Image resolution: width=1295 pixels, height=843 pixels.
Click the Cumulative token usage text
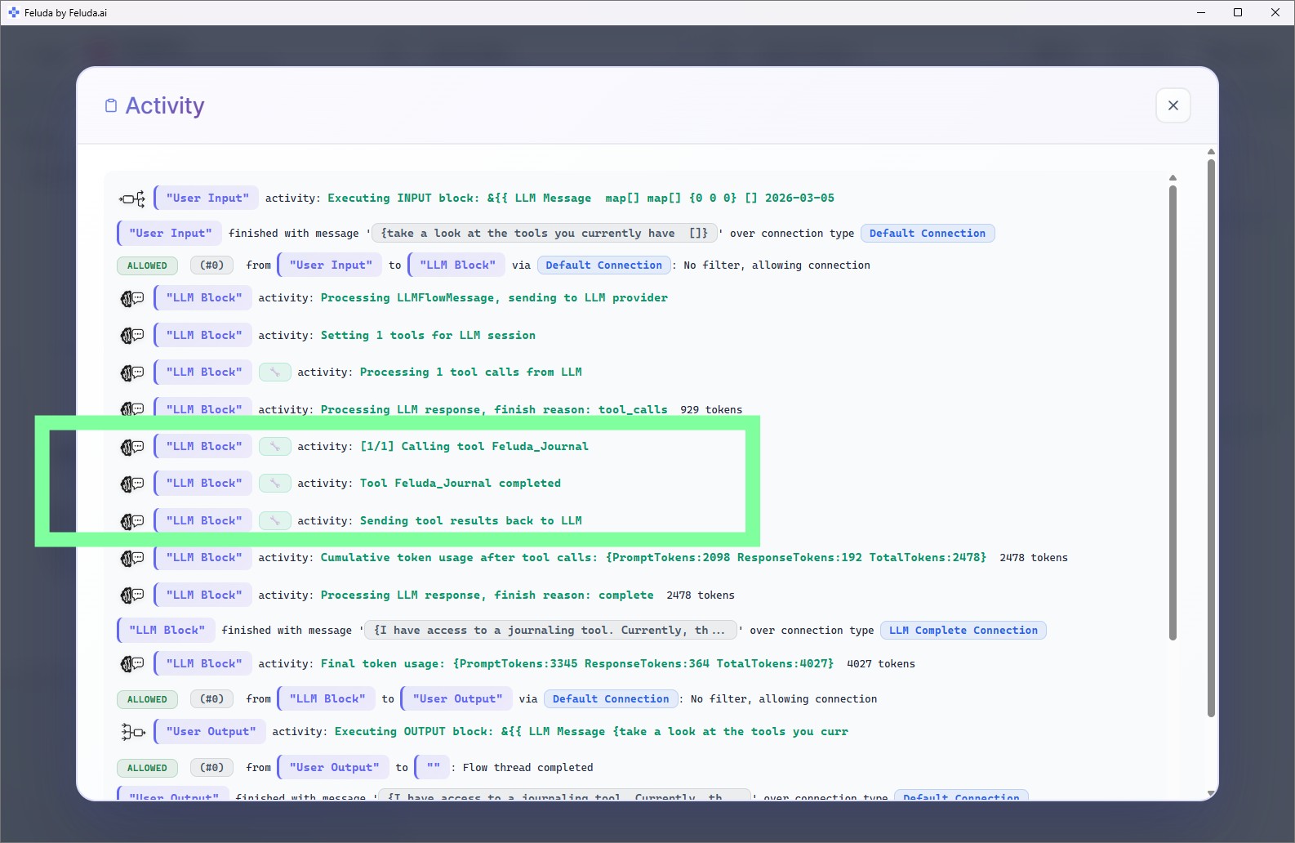pyautogui.click(x=653, y=558)
